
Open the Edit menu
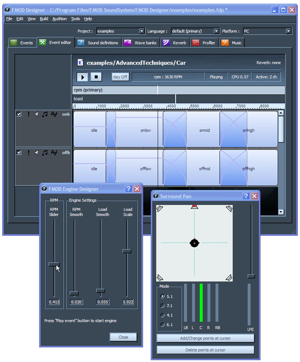click(20, 19)
